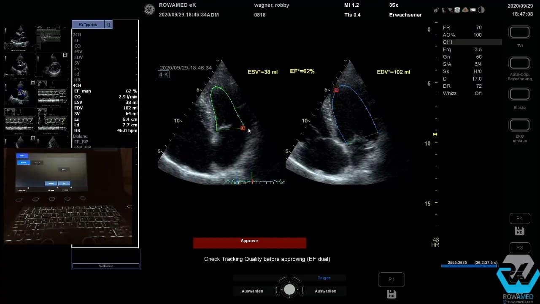Click the red EDV contour marker

(x=336, y=90)
